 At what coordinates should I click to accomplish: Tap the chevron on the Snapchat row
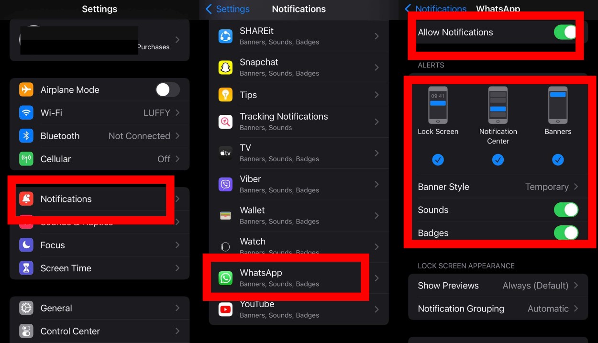(x=377, y=67)
